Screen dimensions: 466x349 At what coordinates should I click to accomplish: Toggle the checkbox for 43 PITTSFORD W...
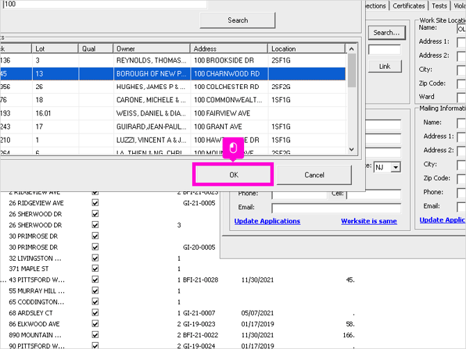[95, 279]
